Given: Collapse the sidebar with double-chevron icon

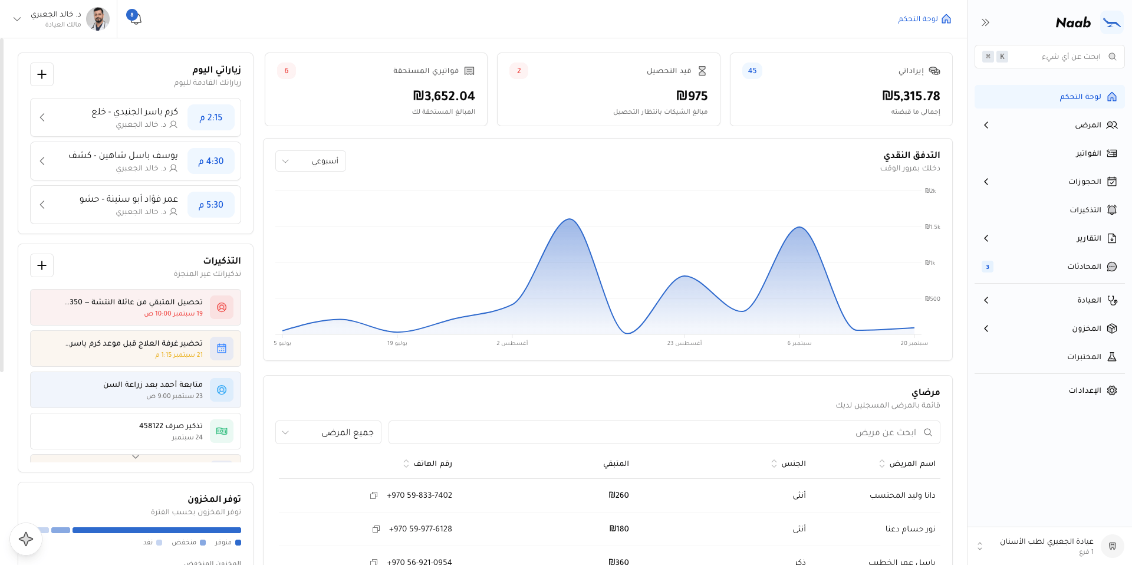Looking at the screenshot, I should coord(985,22).
